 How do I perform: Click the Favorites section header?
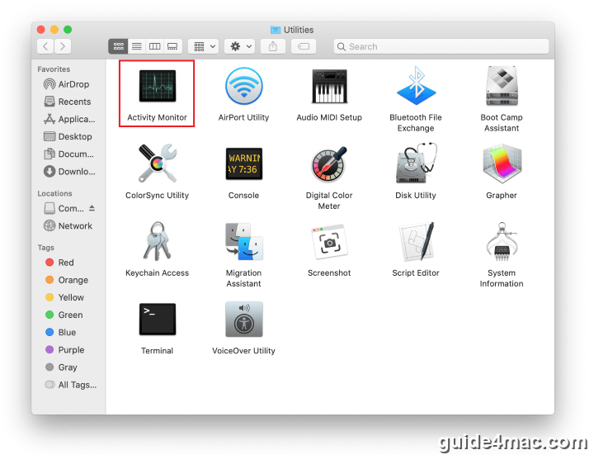(x=54, y=69)
